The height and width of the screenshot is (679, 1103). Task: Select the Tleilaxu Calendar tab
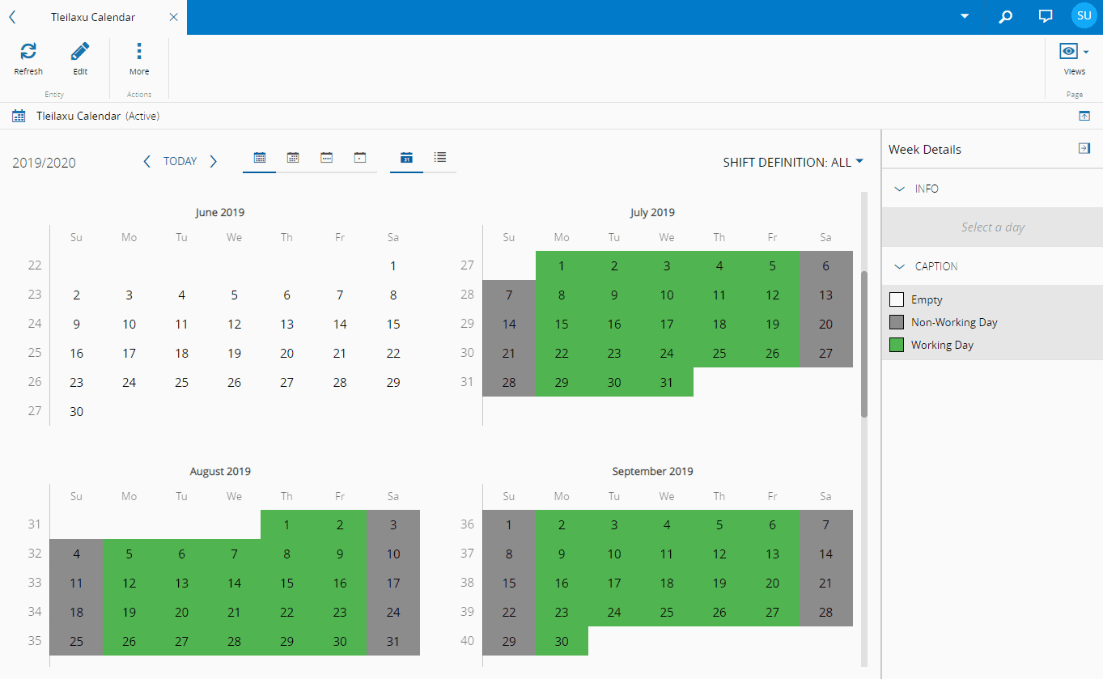pyautogui.click(x=93, y=17)
